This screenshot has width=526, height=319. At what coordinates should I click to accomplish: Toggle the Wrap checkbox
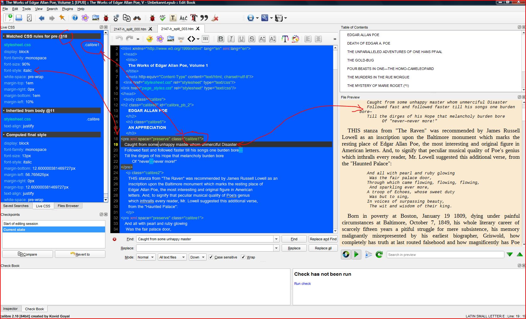click(243, 257)
